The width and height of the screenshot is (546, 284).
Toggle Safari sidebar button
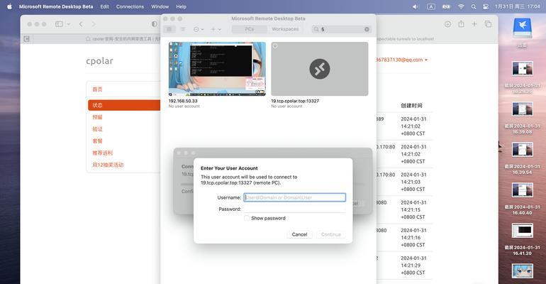[x=59, y=24]
